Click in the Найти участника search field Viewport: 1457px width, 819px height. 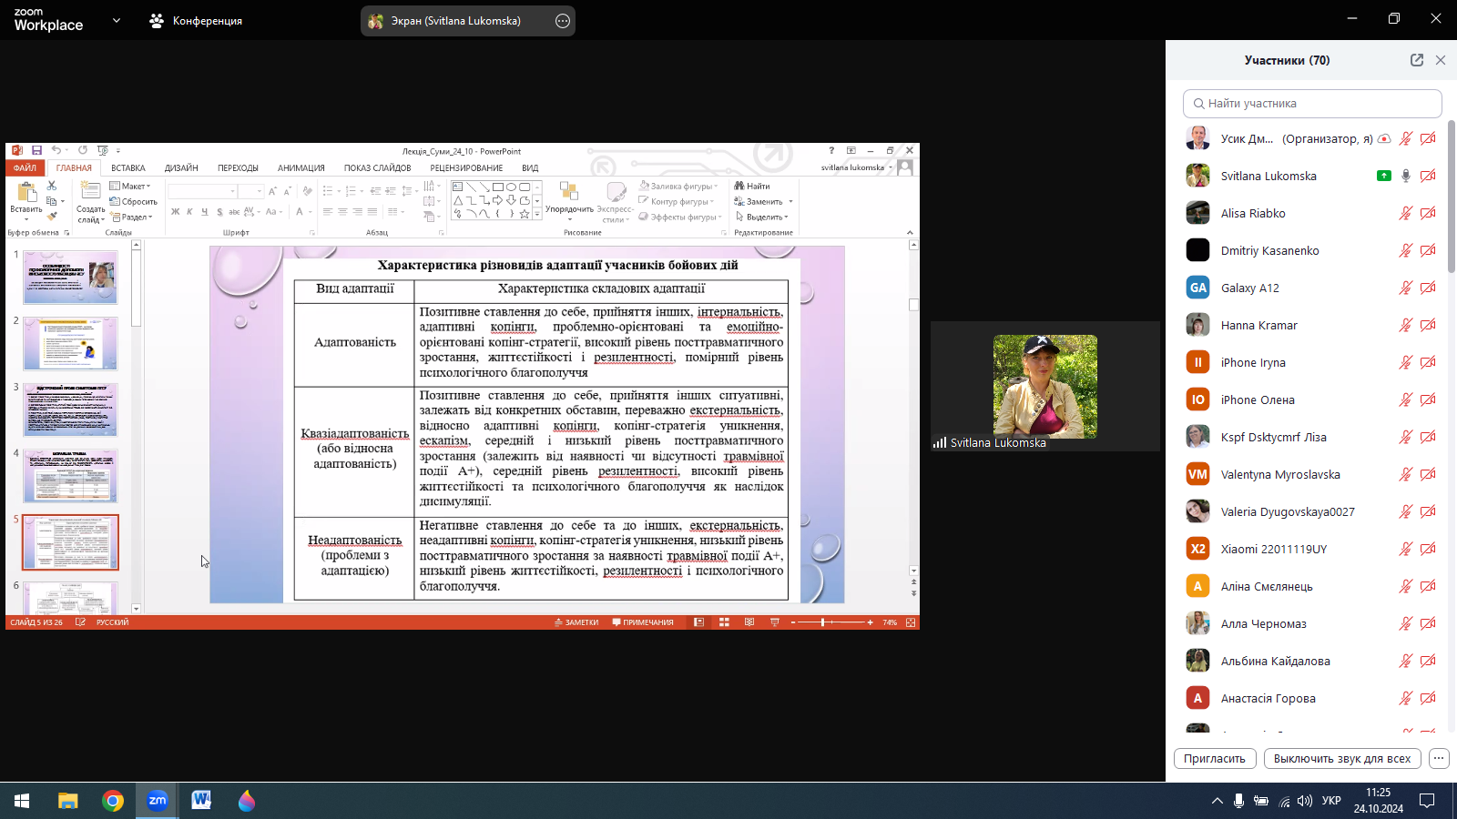point(1312,103)
